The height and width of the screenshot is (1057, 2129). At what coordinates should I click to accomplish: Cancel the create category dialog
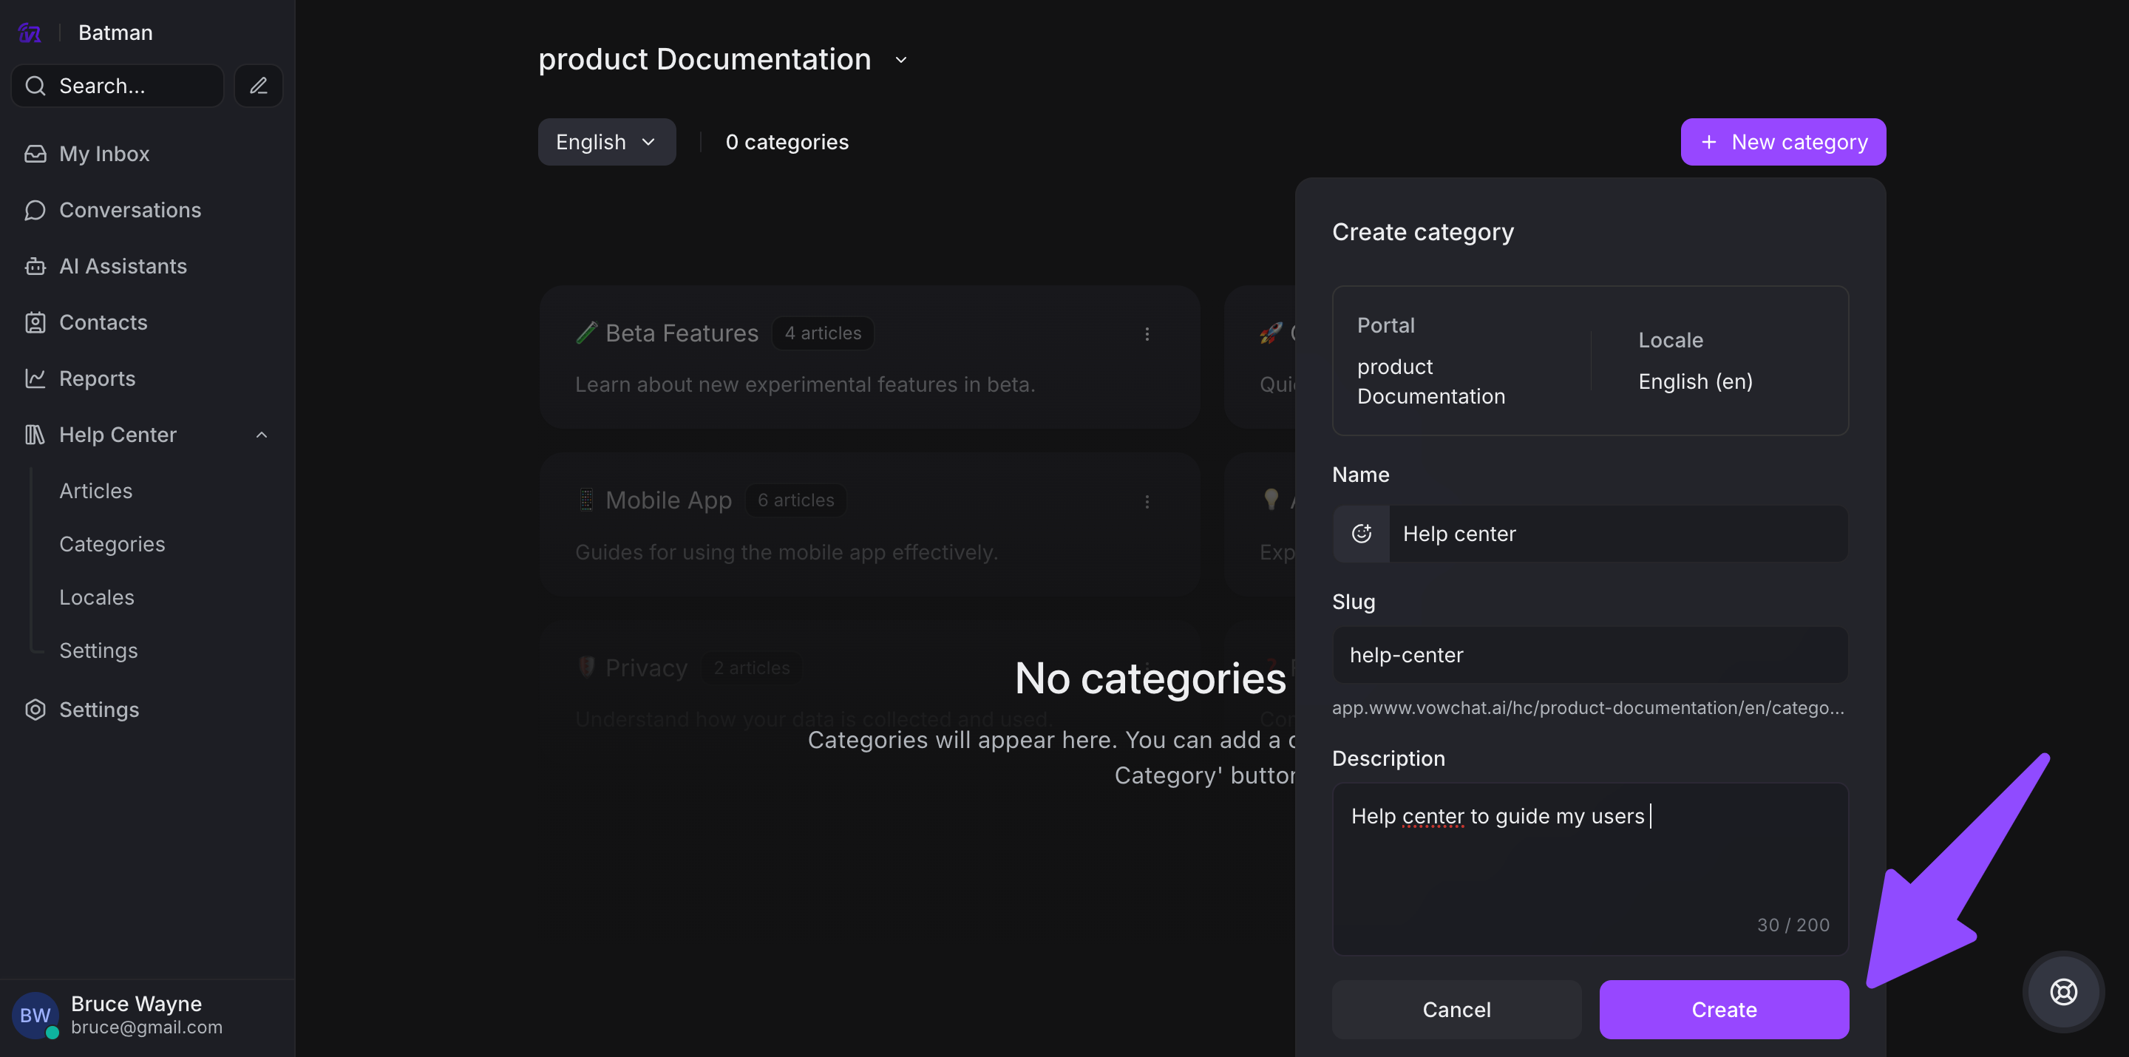[x=1456, y=1009]
